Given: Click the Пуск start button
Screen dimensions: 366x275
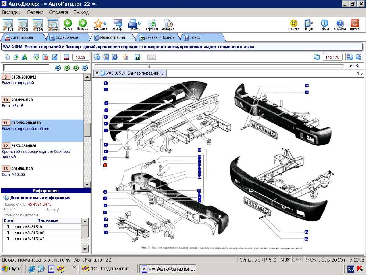Looking at the screenshot, I should coord(11,269).
